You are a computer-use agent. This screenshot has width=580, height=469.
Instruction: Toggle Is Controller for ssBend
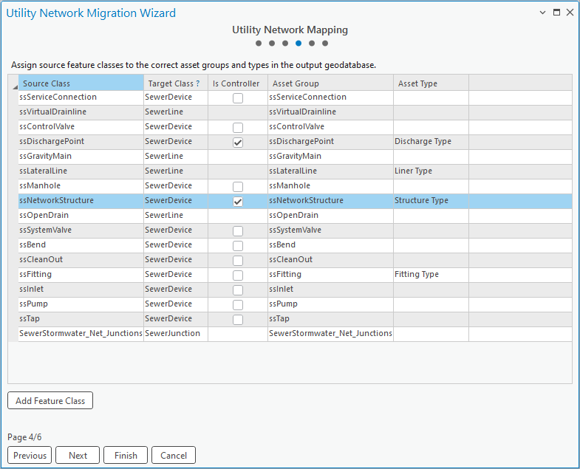(x=238, y=246)
